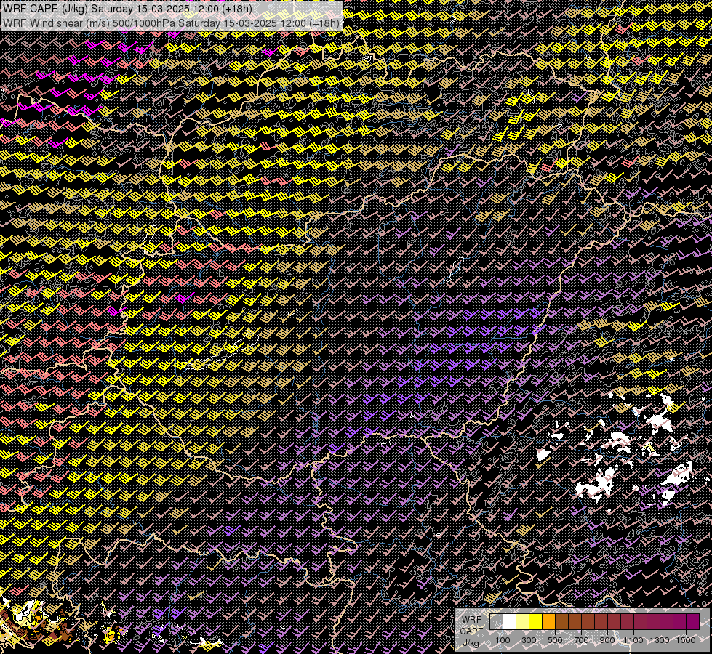Image resolution: width=712 pixels, height=654 pixels.
Task: Click the 1100 legend value
Action: [633, 640]
